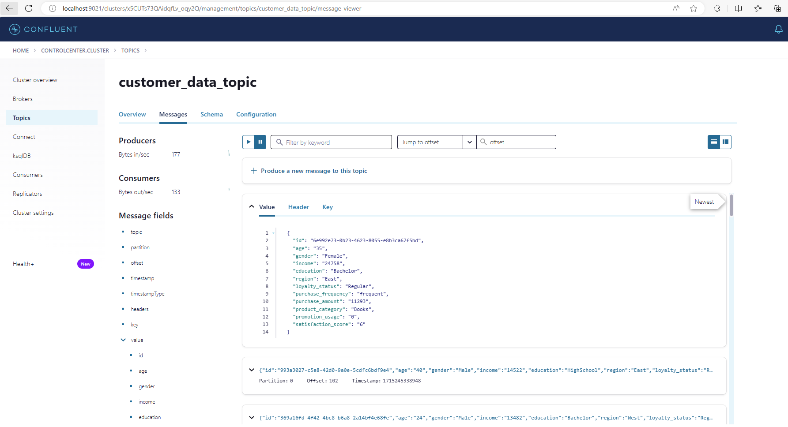This screenshot has width=788, height=427.
Task: Select the timestamp message field
Action: pyautogui.click(x=142, y=278)
